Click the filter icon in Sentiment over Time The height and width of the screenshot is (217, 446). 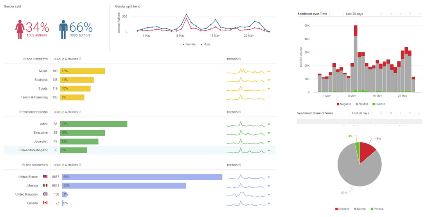pyautogui.click(x=410, y=14)
